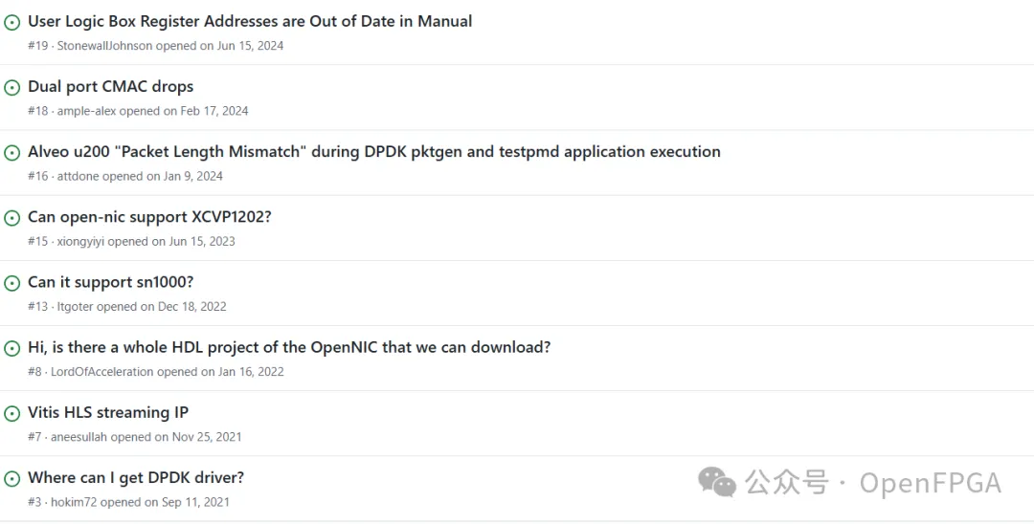
Task: Click open-issue icon beside whole HDL project issue
Action: [x=12, y=349]
